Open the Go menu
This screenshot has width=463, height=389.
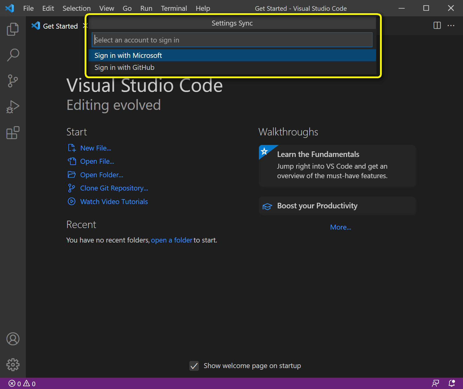pos(127,8)
